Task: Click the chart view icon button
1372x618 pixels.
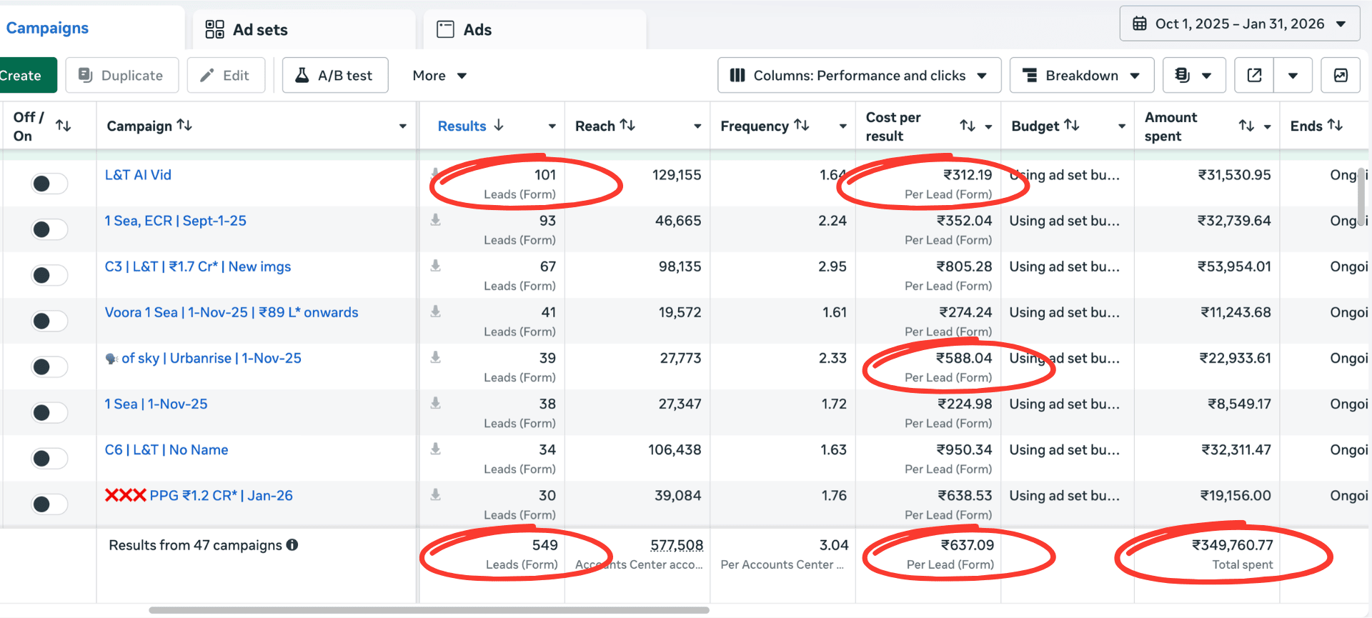Action: pyautogui.click(x=1341, y=76)
